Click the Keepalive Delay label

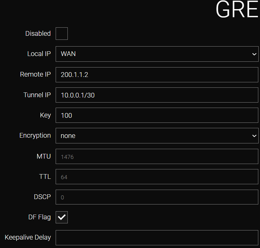click(x=28, y=238)
